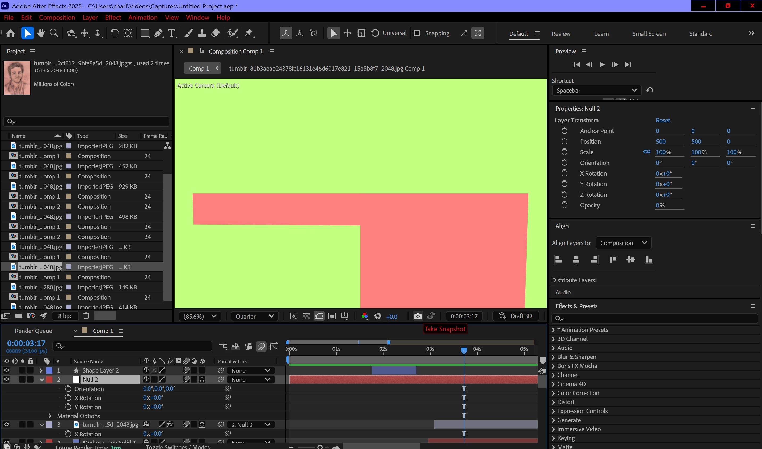Enable the Snapping checkbox
The image size is (762, 449).
point(417,33)
